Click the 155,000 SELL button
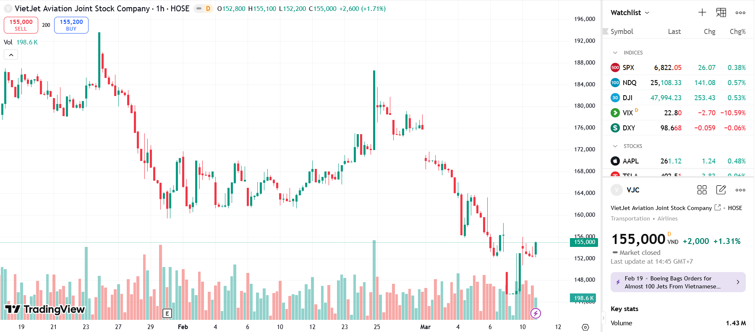The height and width of the screenshot is (332, 755). pos(21,25)
